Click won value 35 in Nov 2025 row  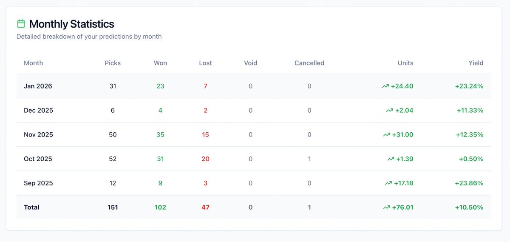coord(160,134)
